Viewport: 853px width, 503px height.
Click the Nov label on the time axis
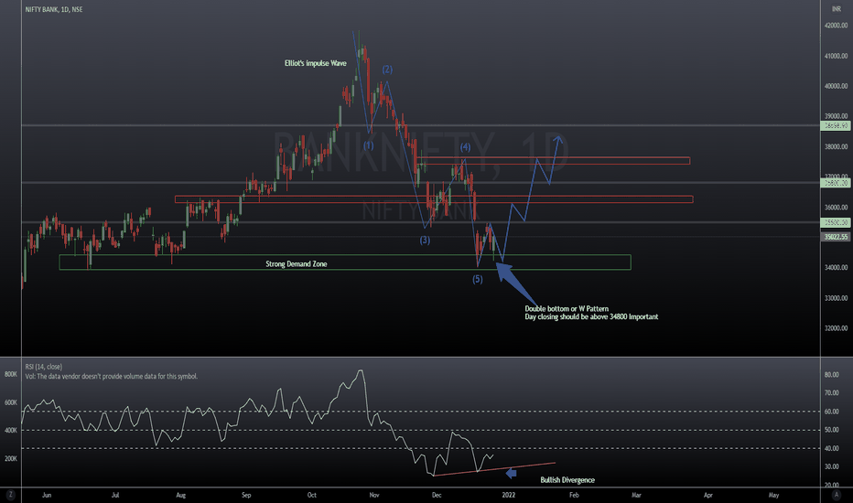point(374,495)
